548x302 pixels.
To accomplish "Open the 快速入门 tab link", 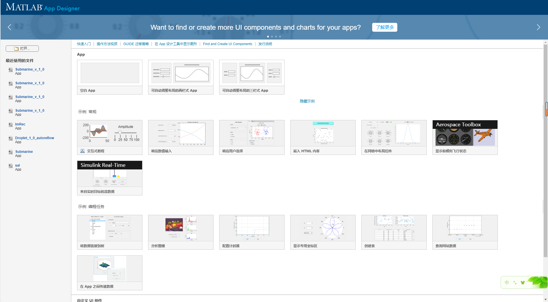I will pyautogui.click(x=84, y=44).
